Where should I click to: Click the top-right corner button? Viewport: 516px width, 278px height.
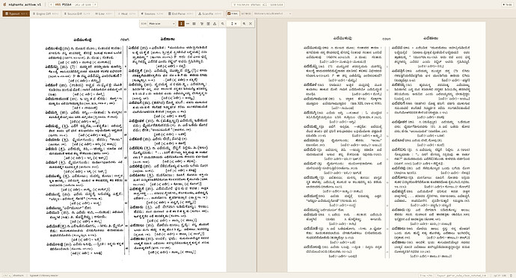[507, 4]
